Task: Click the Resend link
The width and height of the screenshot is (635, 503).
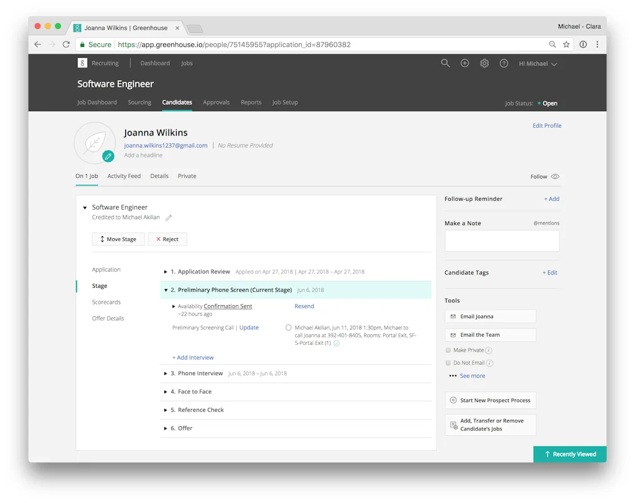Action: (x=304, y=306)
